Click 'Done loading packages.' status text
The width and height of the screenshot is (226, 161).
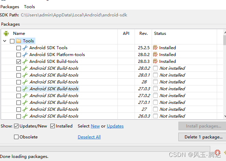pos(24,157)
